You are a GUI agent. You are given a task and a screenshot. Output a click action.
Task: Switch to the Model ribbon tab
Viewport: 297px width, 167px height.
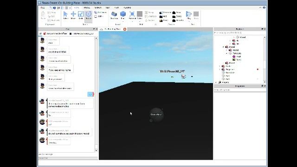(x=87, y=7)
